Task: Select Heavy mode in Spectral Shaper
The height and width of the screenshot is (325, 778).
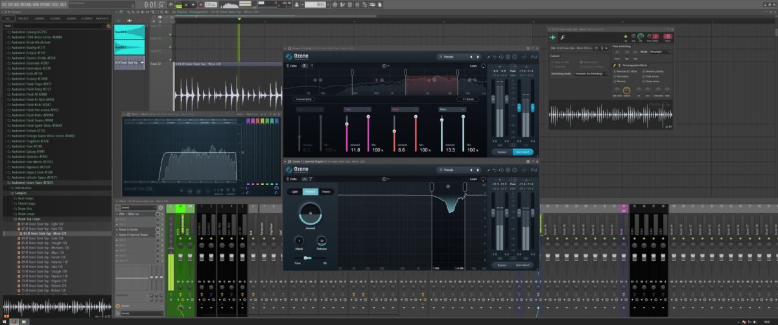Action: coord(325,192)
